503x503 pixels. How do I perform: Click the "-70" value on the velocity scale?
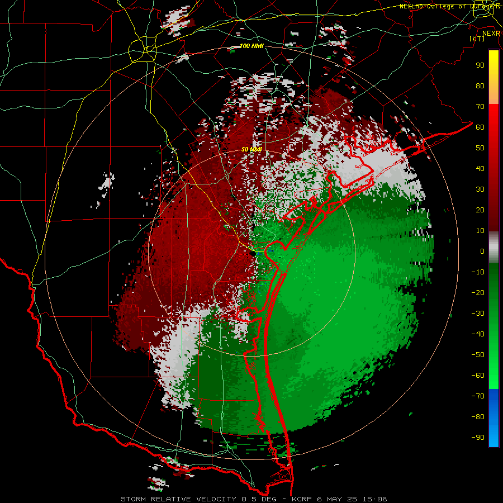(478, 396)
